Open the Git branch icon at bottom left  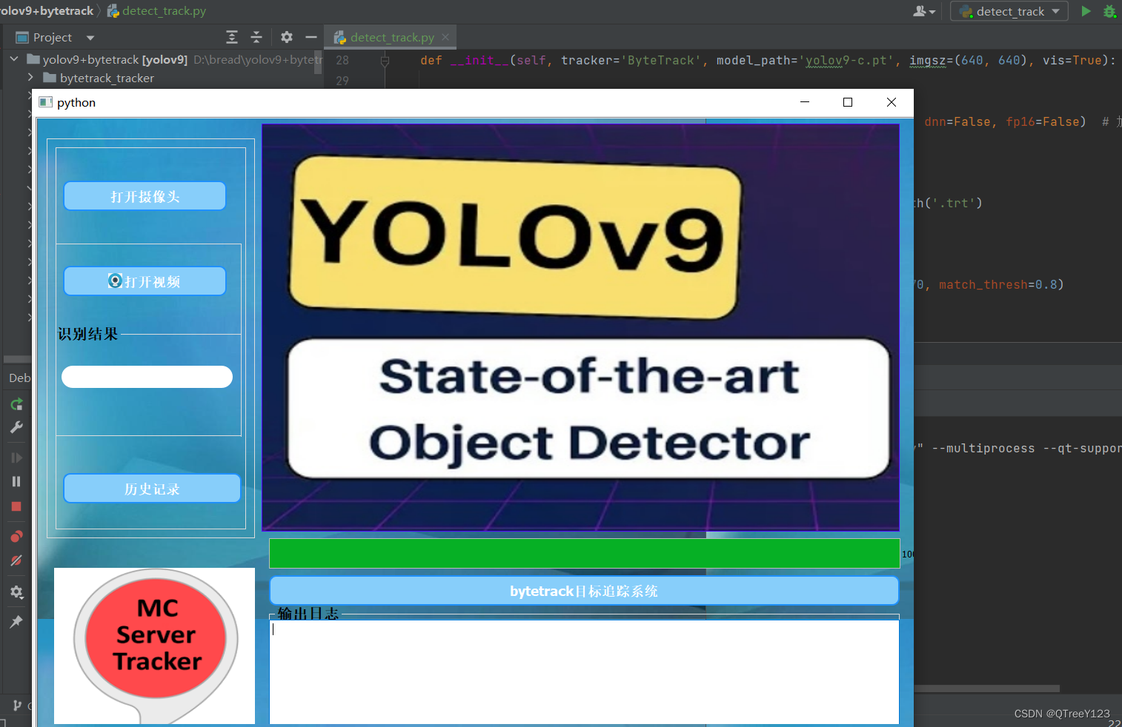[17, 706]
